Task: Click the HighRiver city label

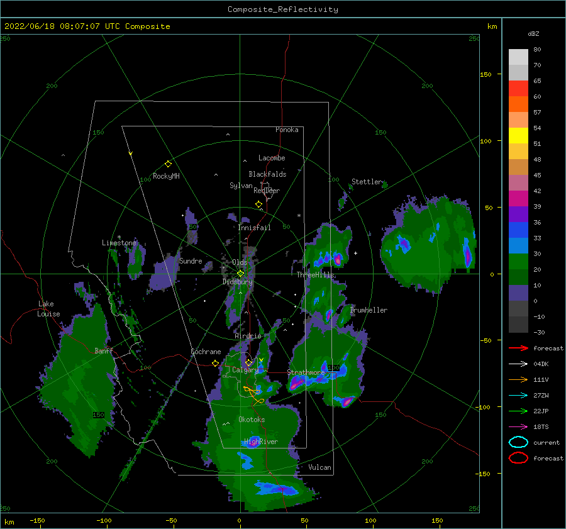Action: (261, 442)
